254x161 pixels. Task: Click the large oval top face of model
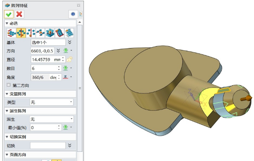click(153, 69)
